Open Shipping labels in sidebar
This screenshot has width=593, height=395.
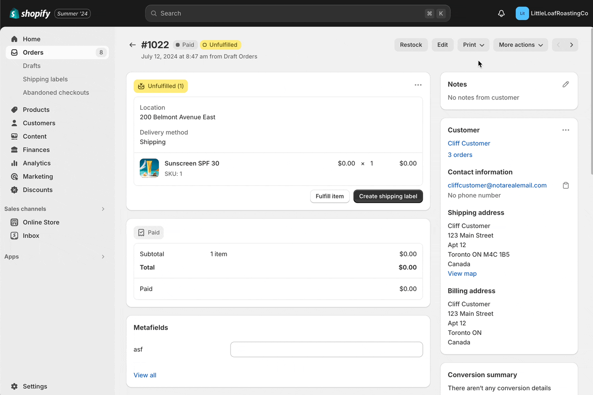tap(45, 79)
